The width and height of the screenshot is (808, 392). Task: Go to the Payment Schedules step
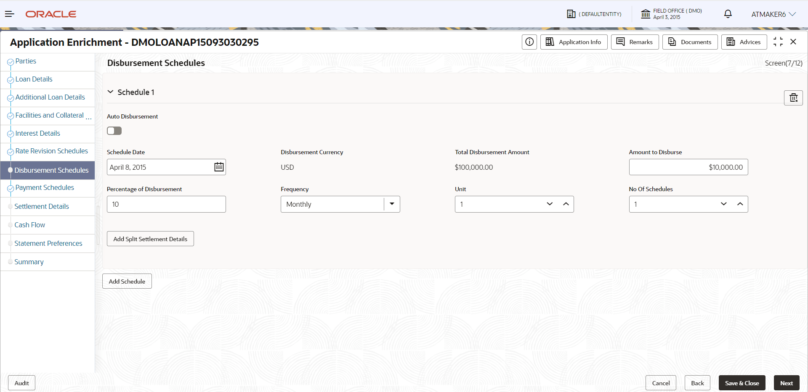click(x=45, y=188)
